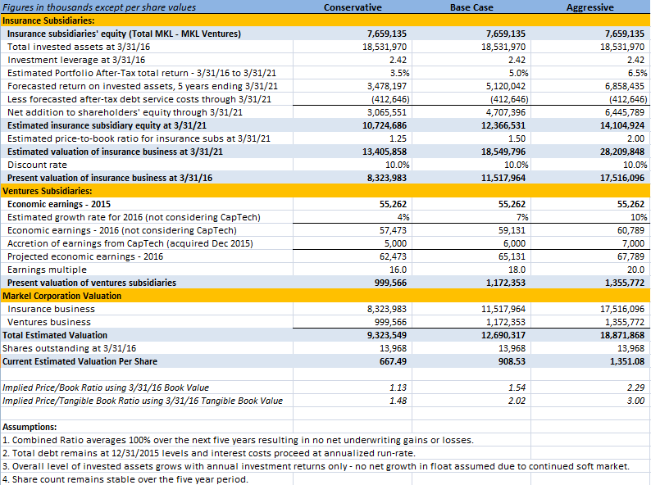The width and height of the screenshot is (651, 485).
Task: Select the 5,120,042 forecasted return value
Action: click(x=506, y=86)
